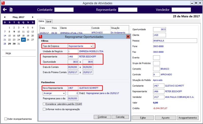Click the trash can delete icon
This screenshot has width=203, height=124.
point(11,9)
